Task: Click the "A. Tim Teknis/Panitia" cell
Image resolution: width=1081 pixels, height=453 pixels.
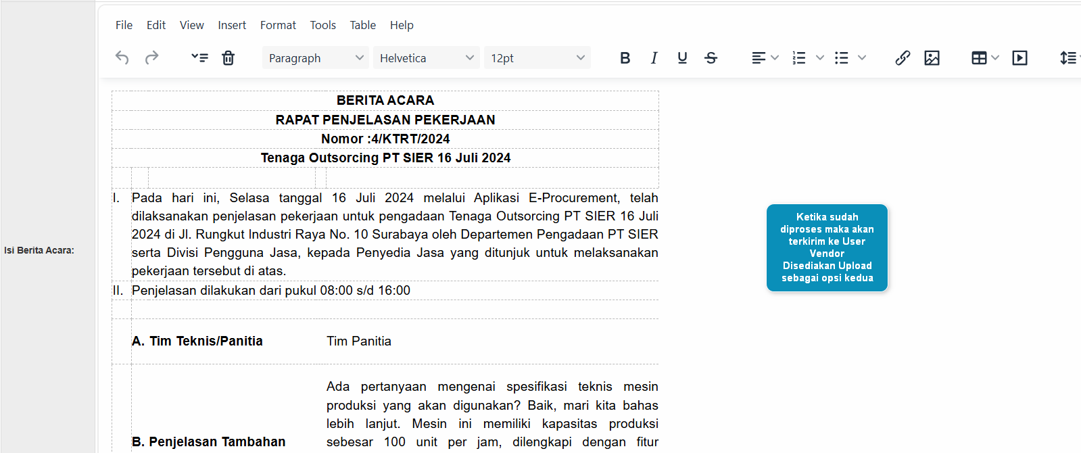Action: point(197,341)
